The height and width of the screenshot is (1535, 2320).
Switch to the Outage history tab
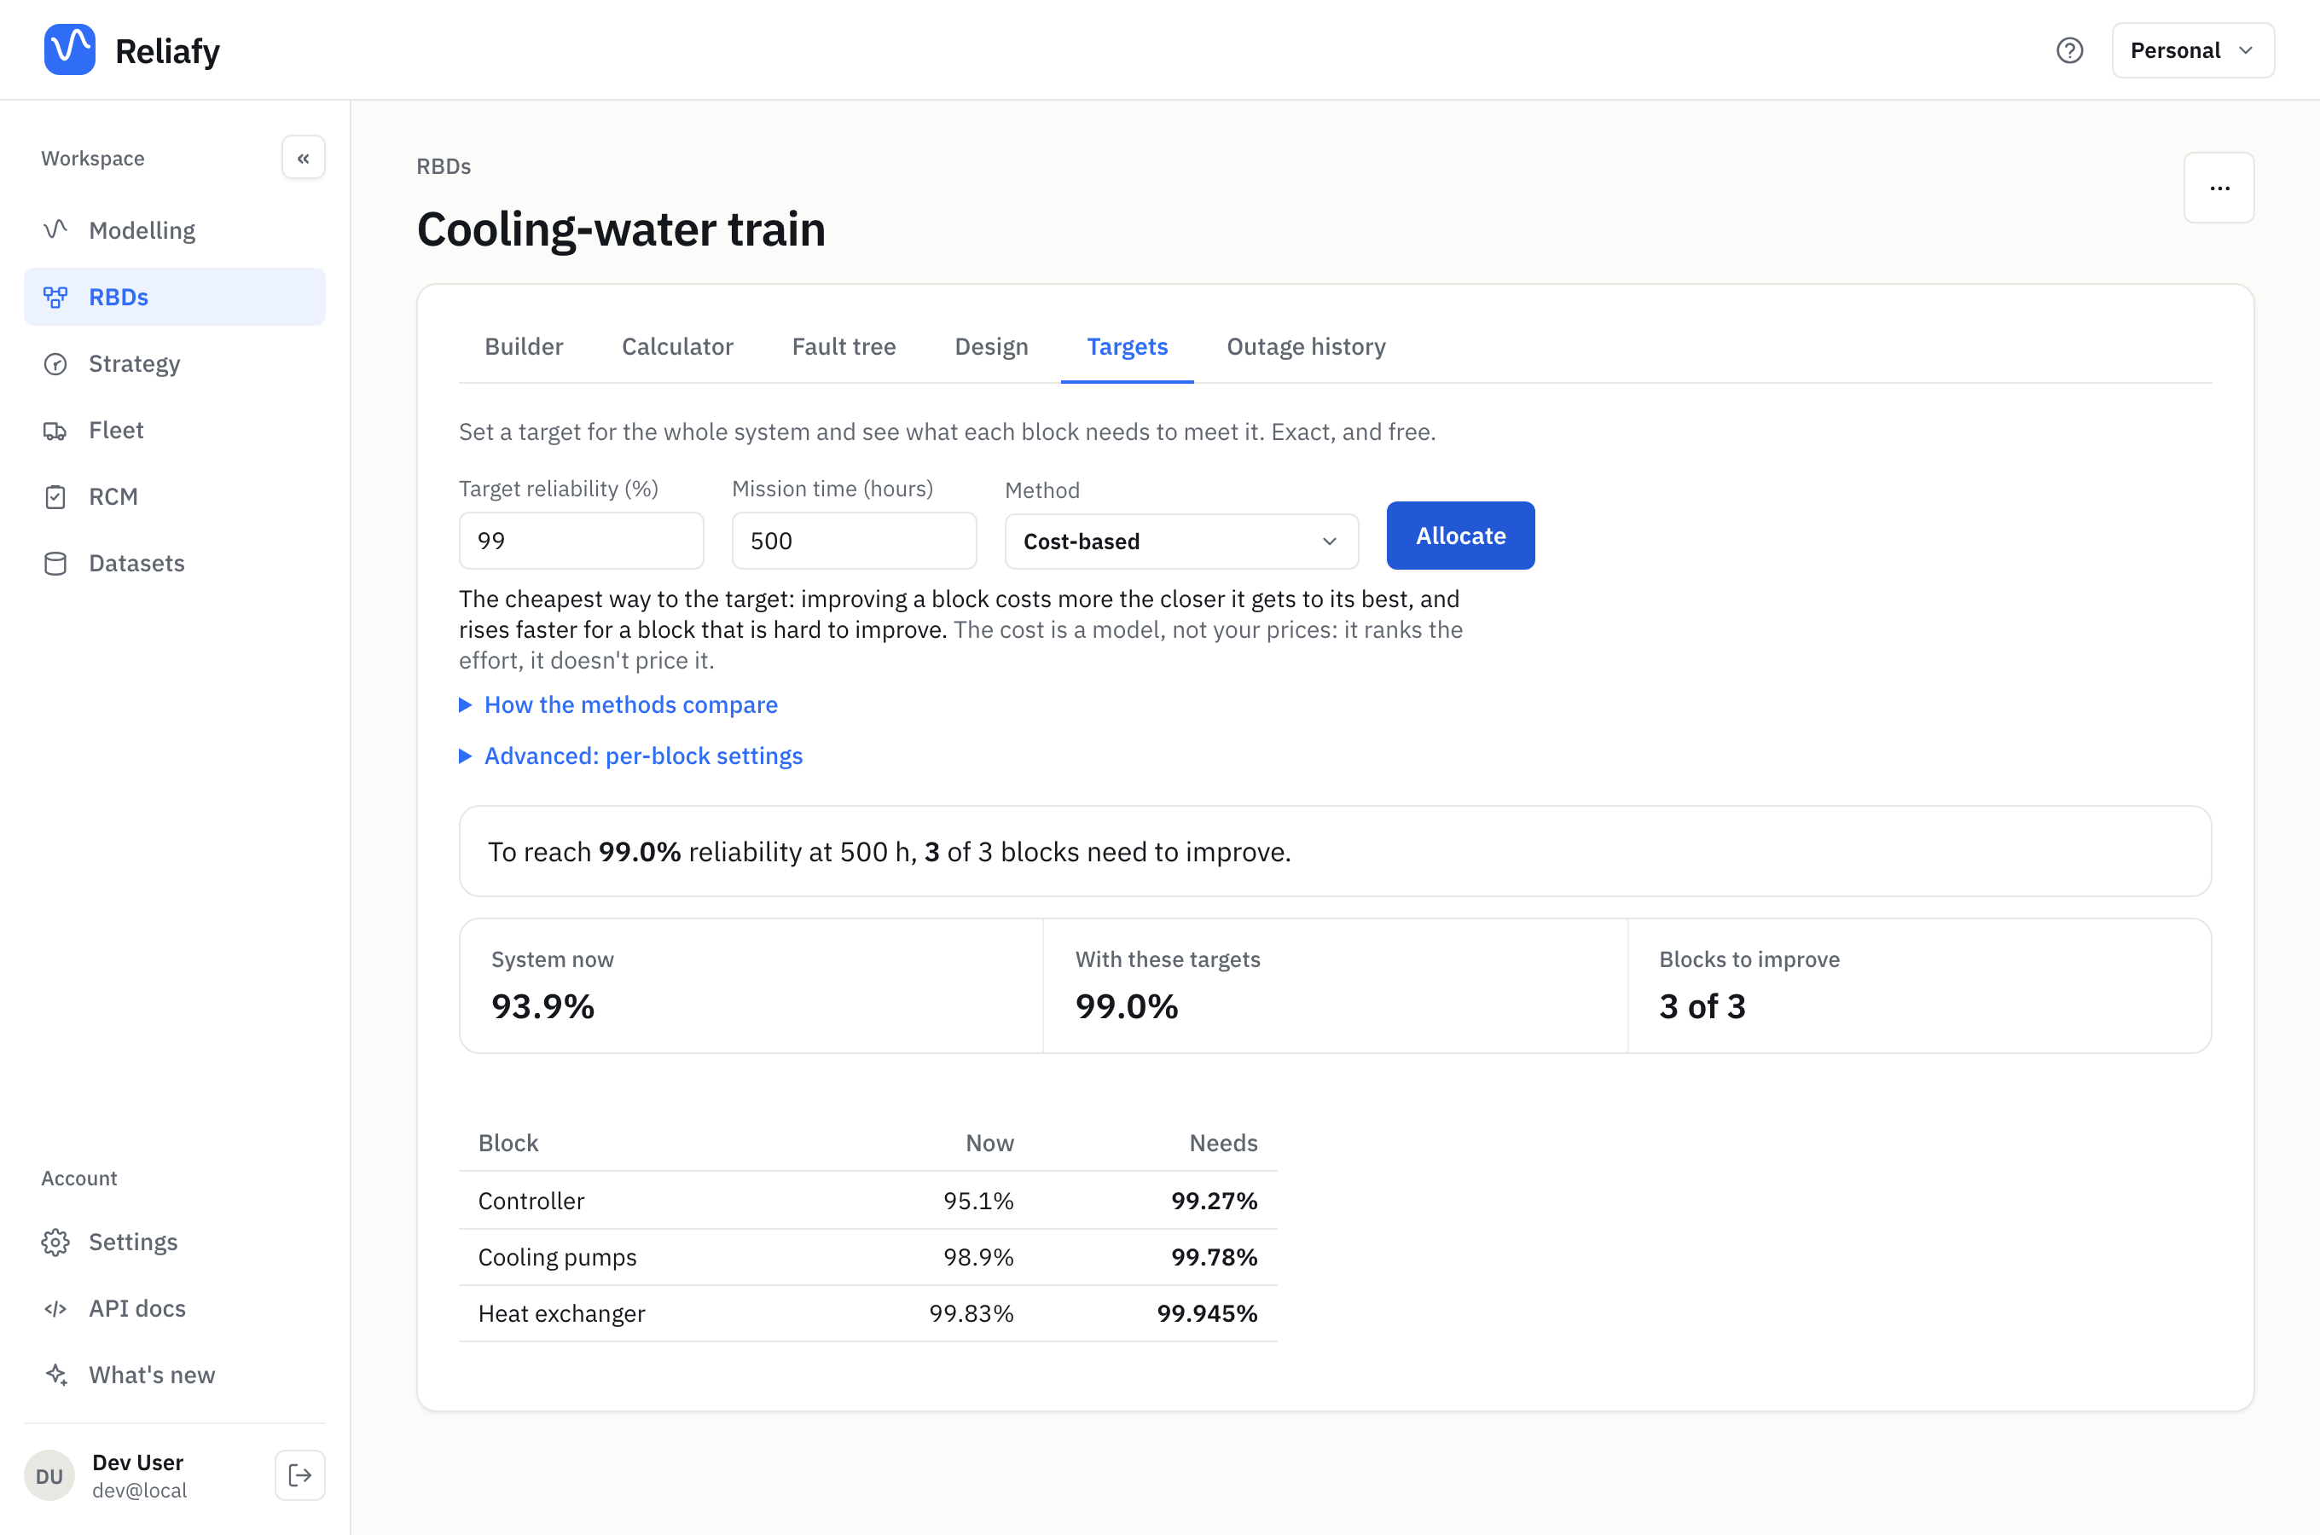(1306, 346)
